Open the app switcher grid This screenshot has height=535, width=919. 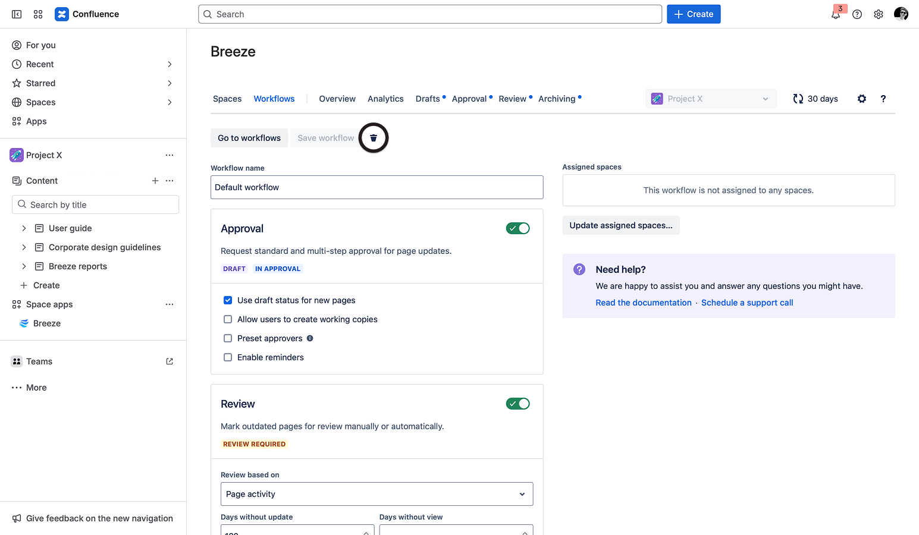point(38,14)
